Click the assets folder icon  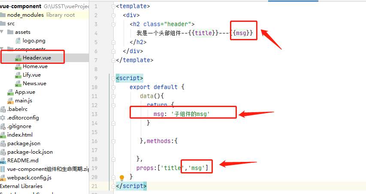coord(10,32)
